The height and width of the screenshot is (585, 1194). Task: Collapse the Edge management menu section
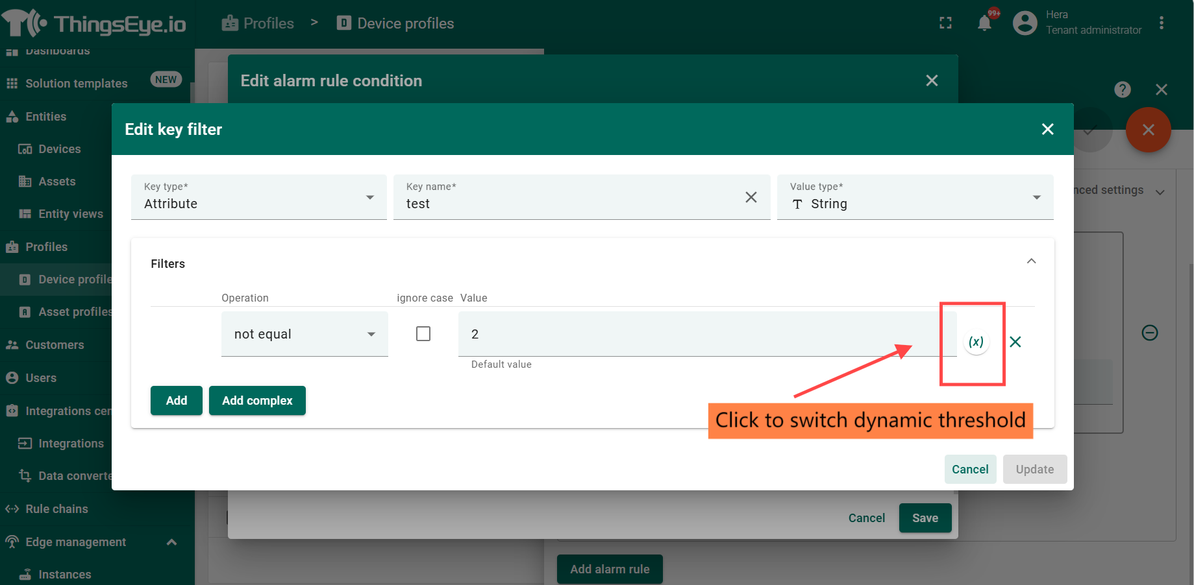(171, 542)
